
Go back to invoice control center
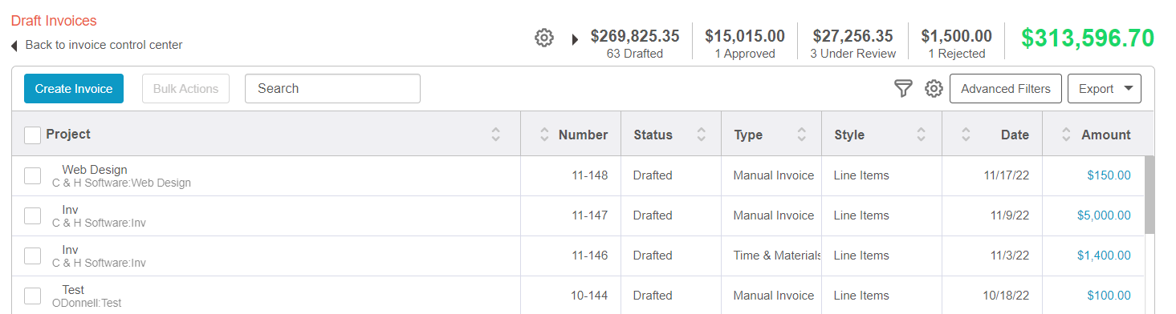[104, 45]
